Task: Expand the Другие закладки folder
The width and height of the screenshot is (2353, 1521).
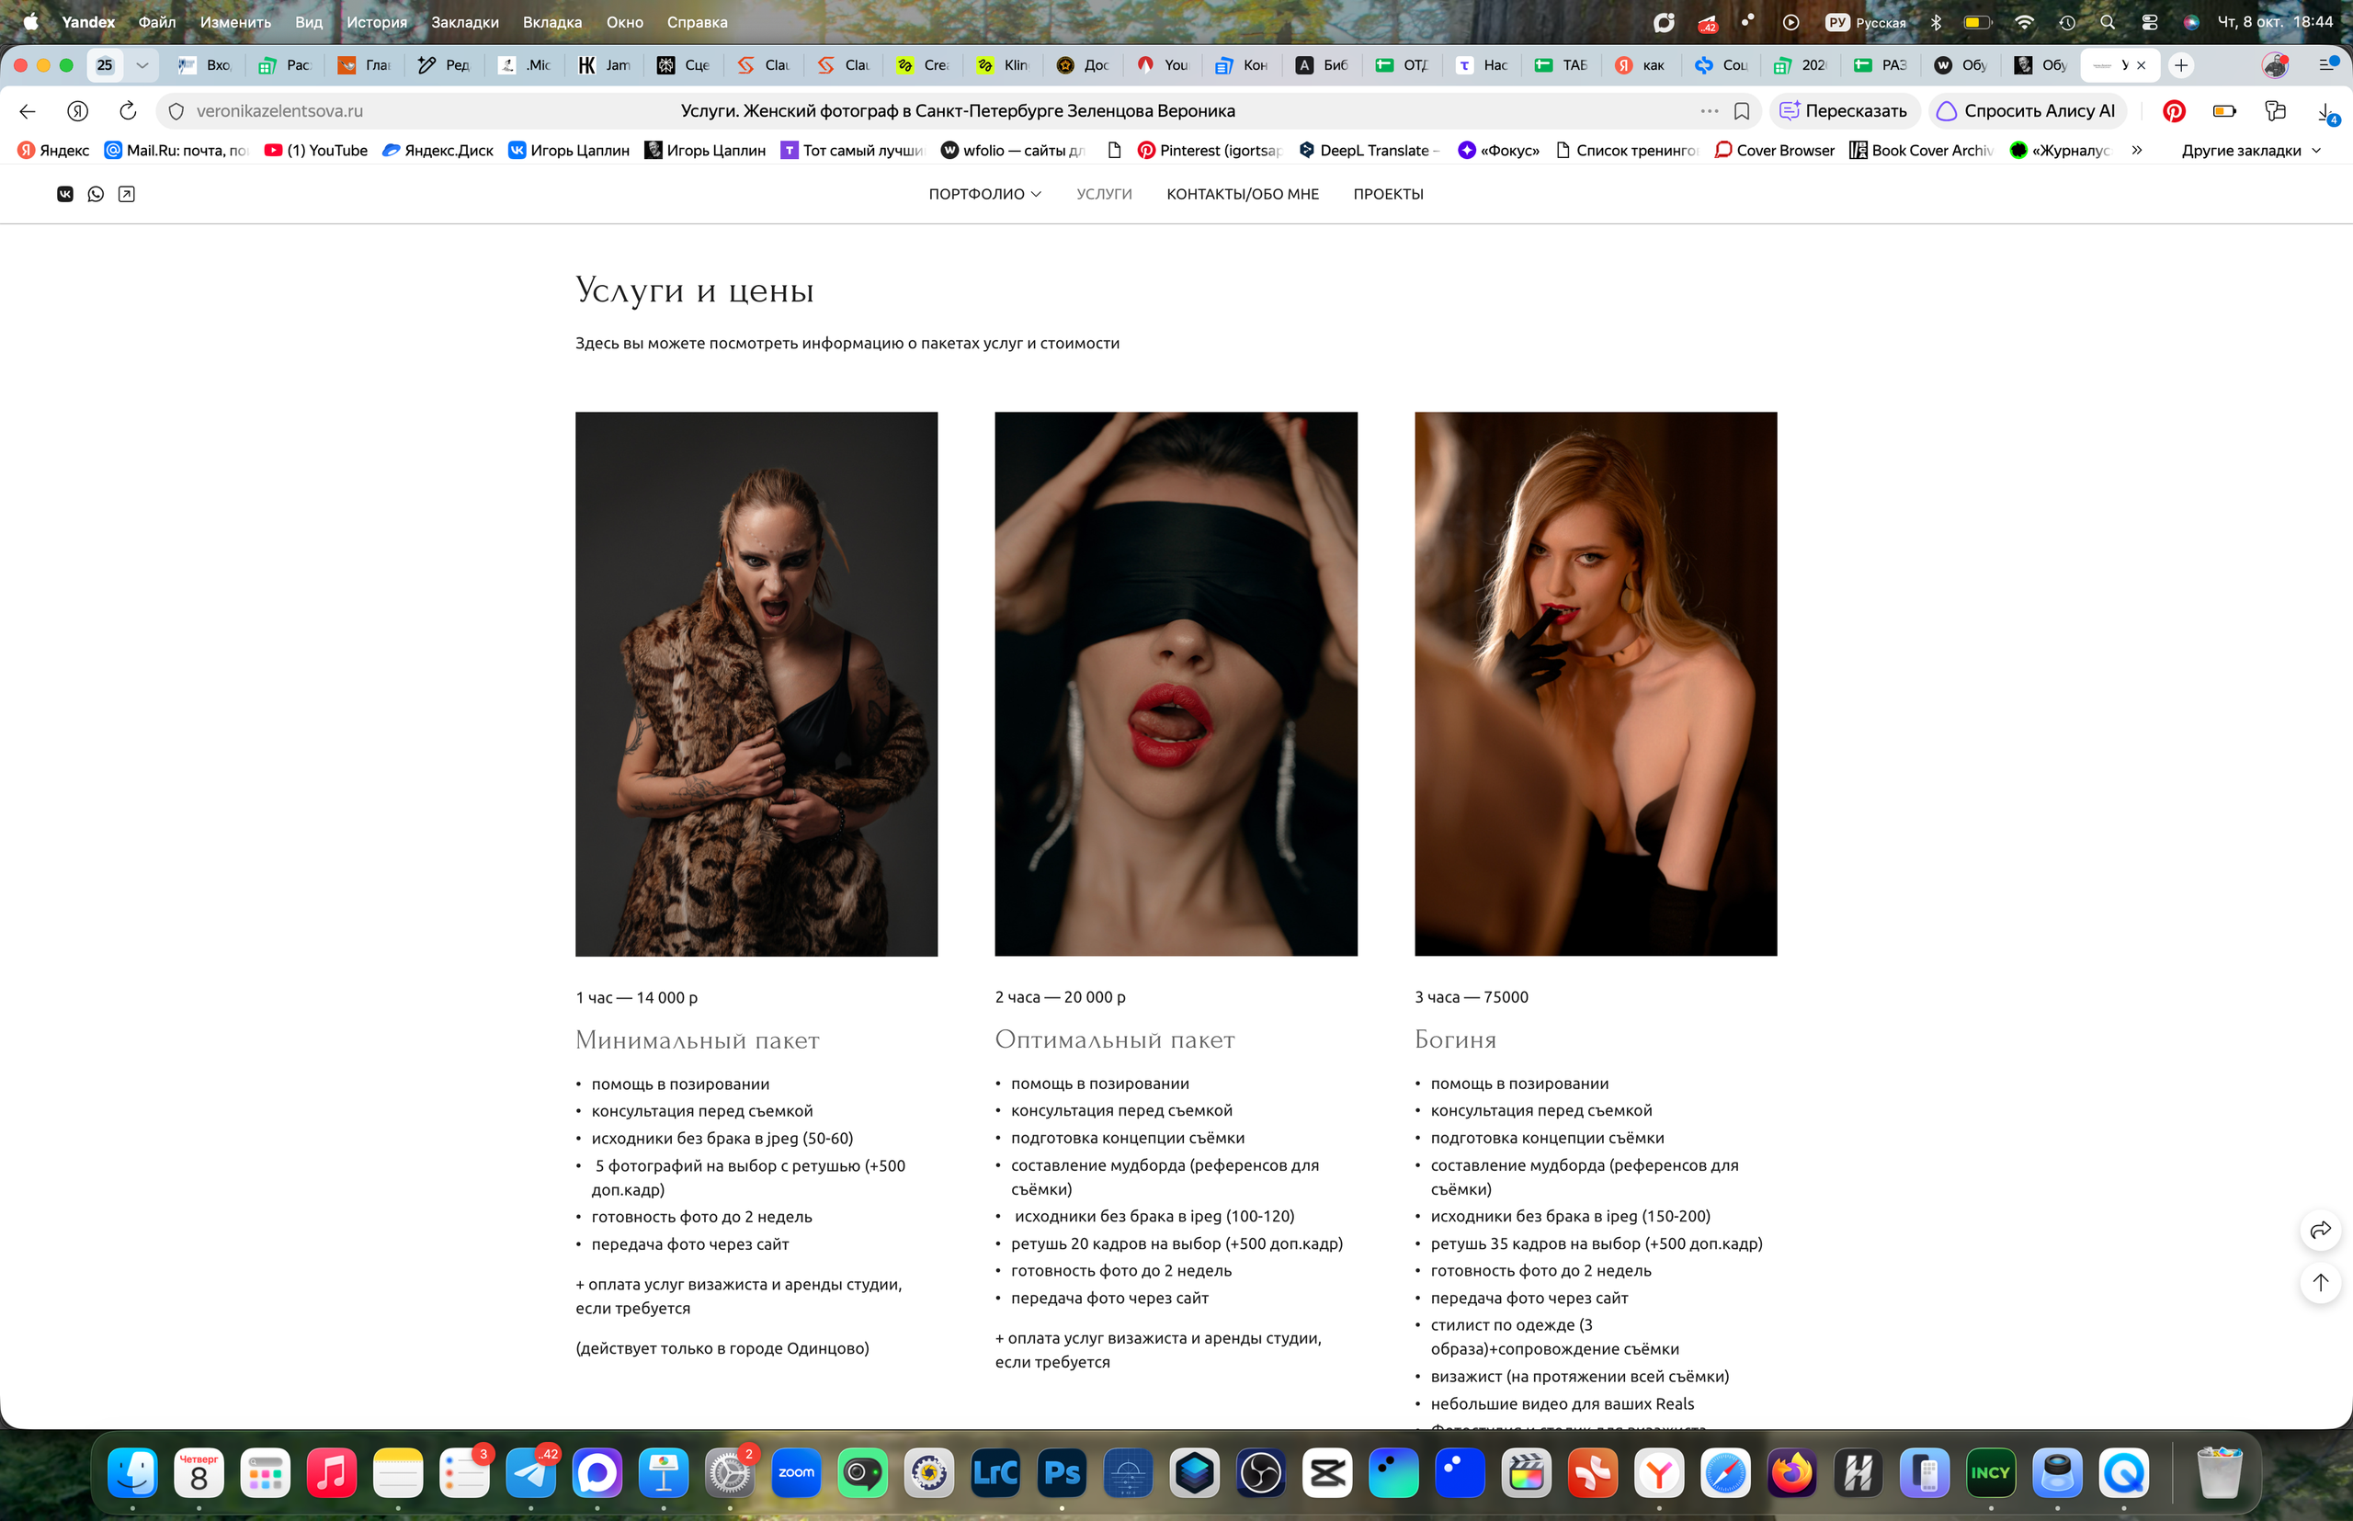Action: [2251, 150]
